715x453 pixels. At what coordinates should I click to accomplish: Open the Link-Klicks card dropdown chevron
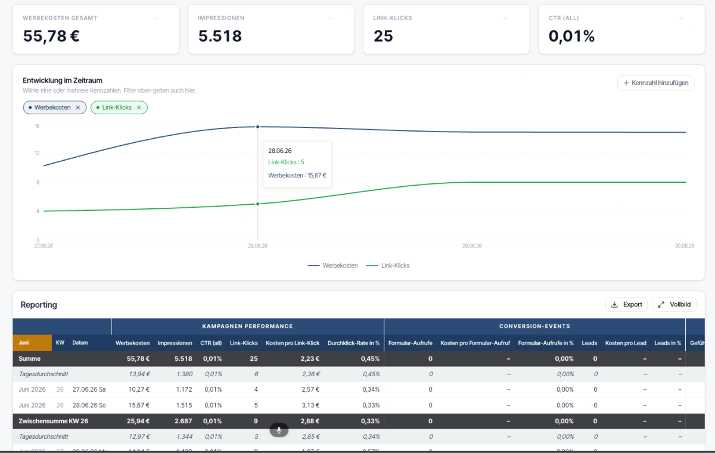(506, 18)
